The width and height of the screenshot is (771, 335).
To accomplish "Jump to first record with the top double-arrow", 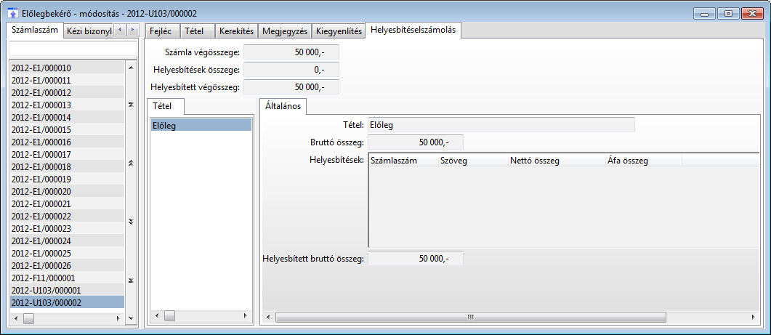I will pyautogui.click(x=131, y=105).
